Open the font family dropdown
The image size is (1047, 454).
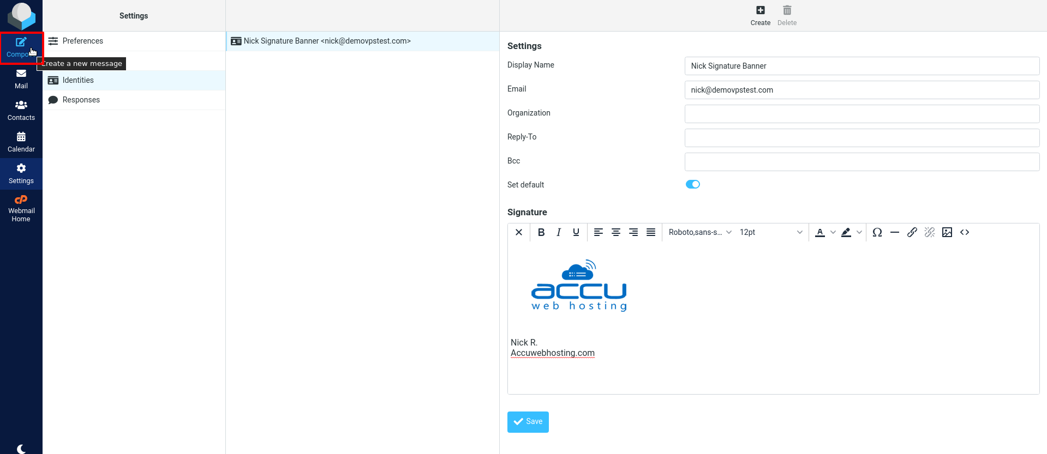tap(700, 232)
